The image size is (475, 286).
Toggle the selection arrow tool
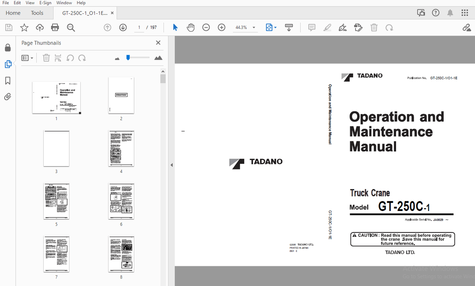point(175,27)
